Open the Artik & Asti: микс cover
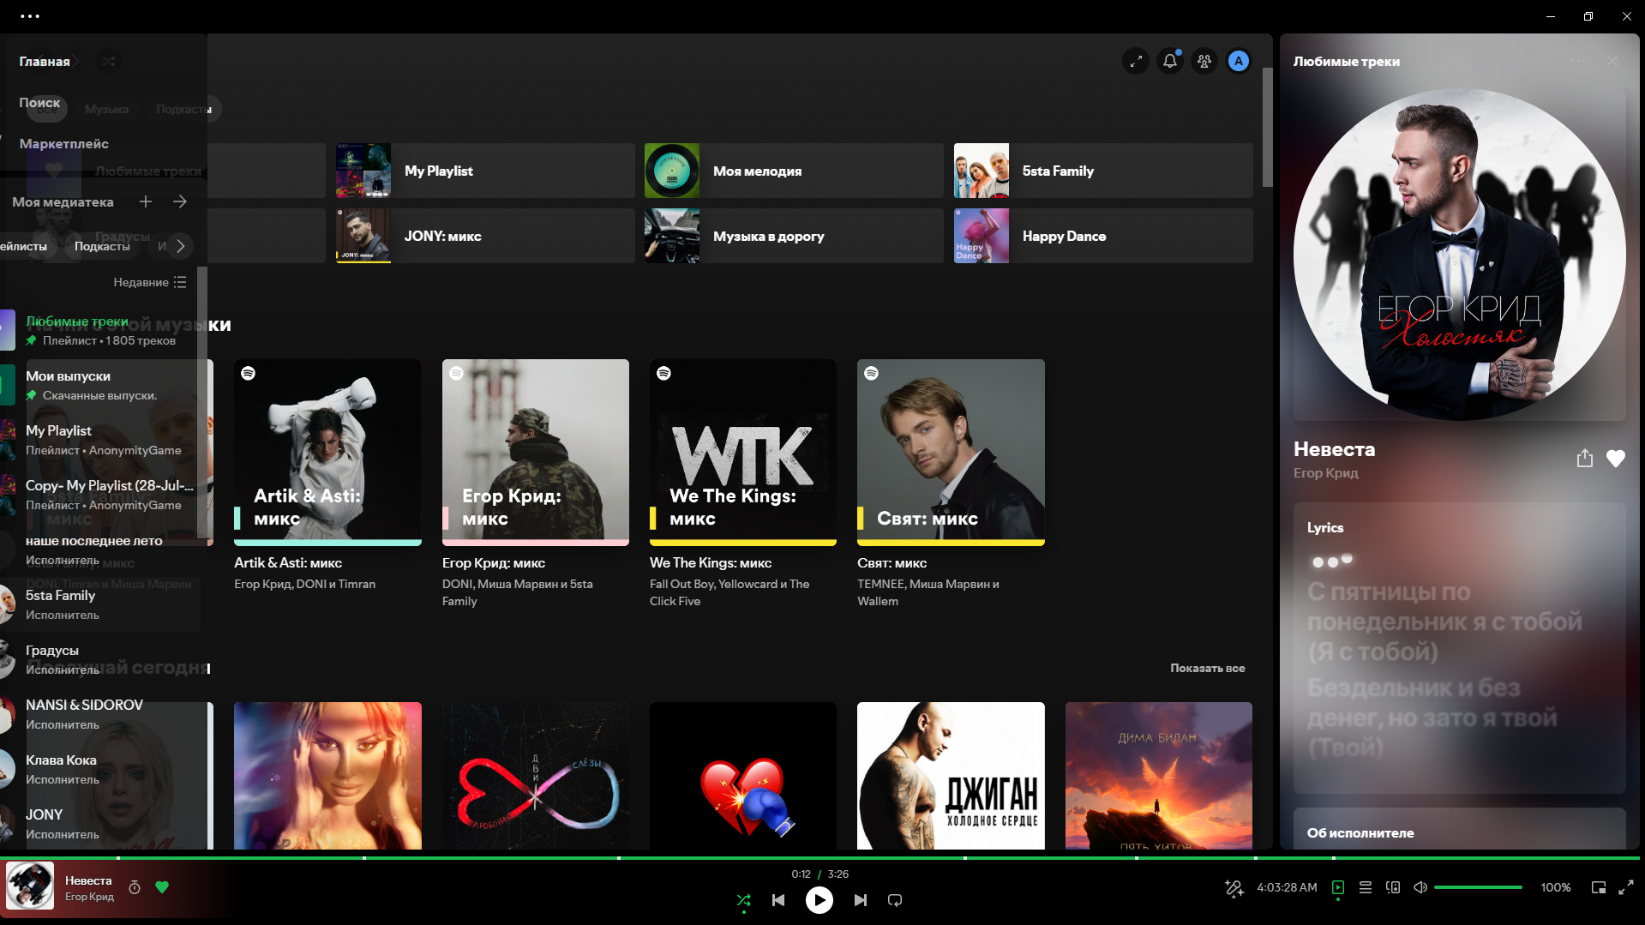The image size is (1645, 925). [x=327, y=453]
